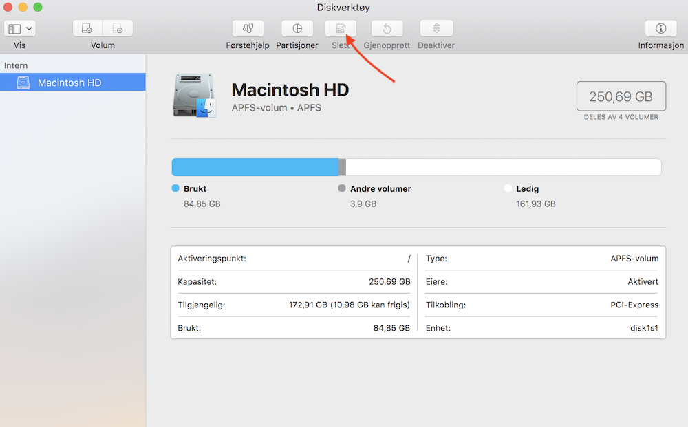This screenshot has width=688, height=427.
Task: Open the Partisjoner partition tool
Action: 297,29
